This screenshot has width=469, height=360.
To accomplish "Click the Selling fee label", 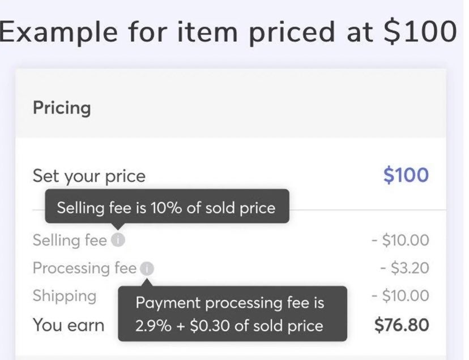I will [70, 240].
